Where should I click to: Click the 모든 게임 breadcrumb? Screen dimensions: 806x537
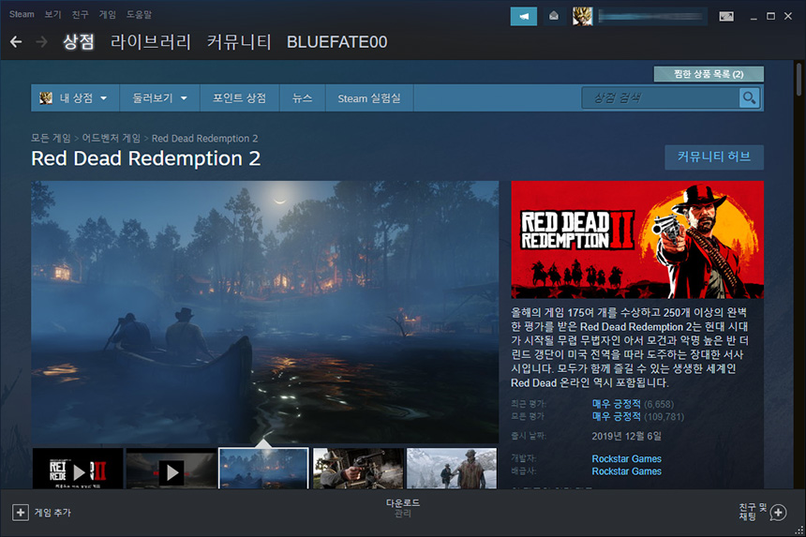click(51, 138)
